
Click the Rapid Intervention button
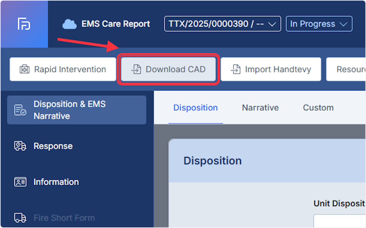coord(63,69)
